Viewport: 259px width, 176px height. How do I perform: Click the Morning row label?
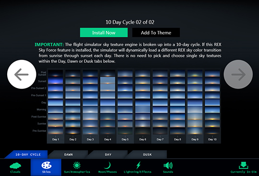(41, 109)
